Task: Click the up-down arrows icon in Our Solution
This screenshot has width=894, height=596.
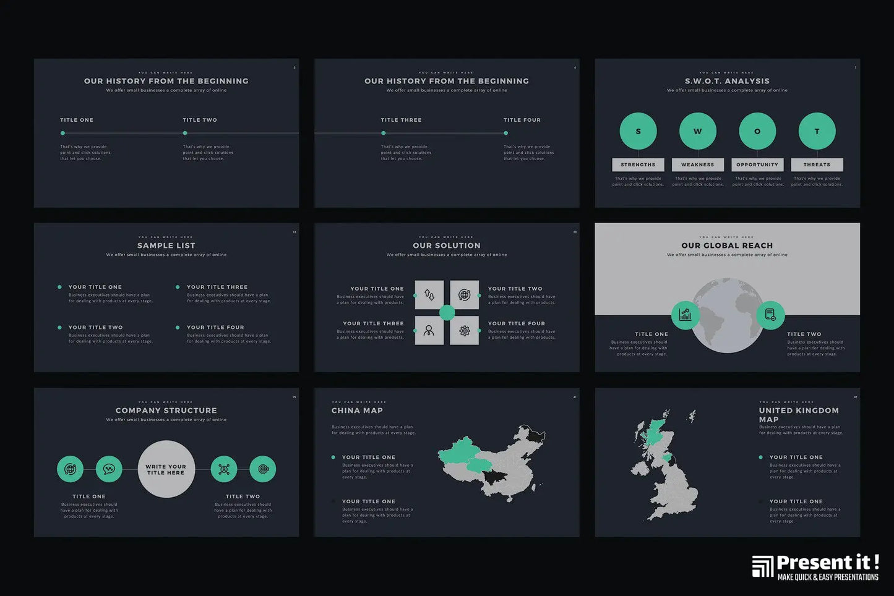Action: [429, 295]
